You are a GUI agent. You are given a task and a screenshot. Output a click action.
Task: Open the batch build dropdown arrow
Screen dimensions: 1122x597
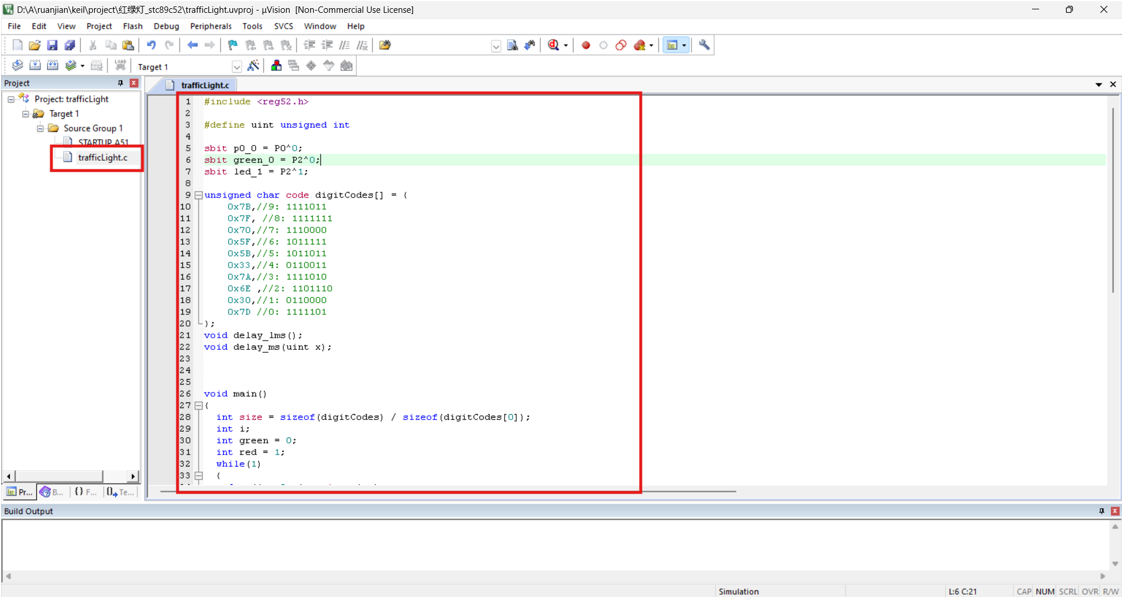click(82, 66)
